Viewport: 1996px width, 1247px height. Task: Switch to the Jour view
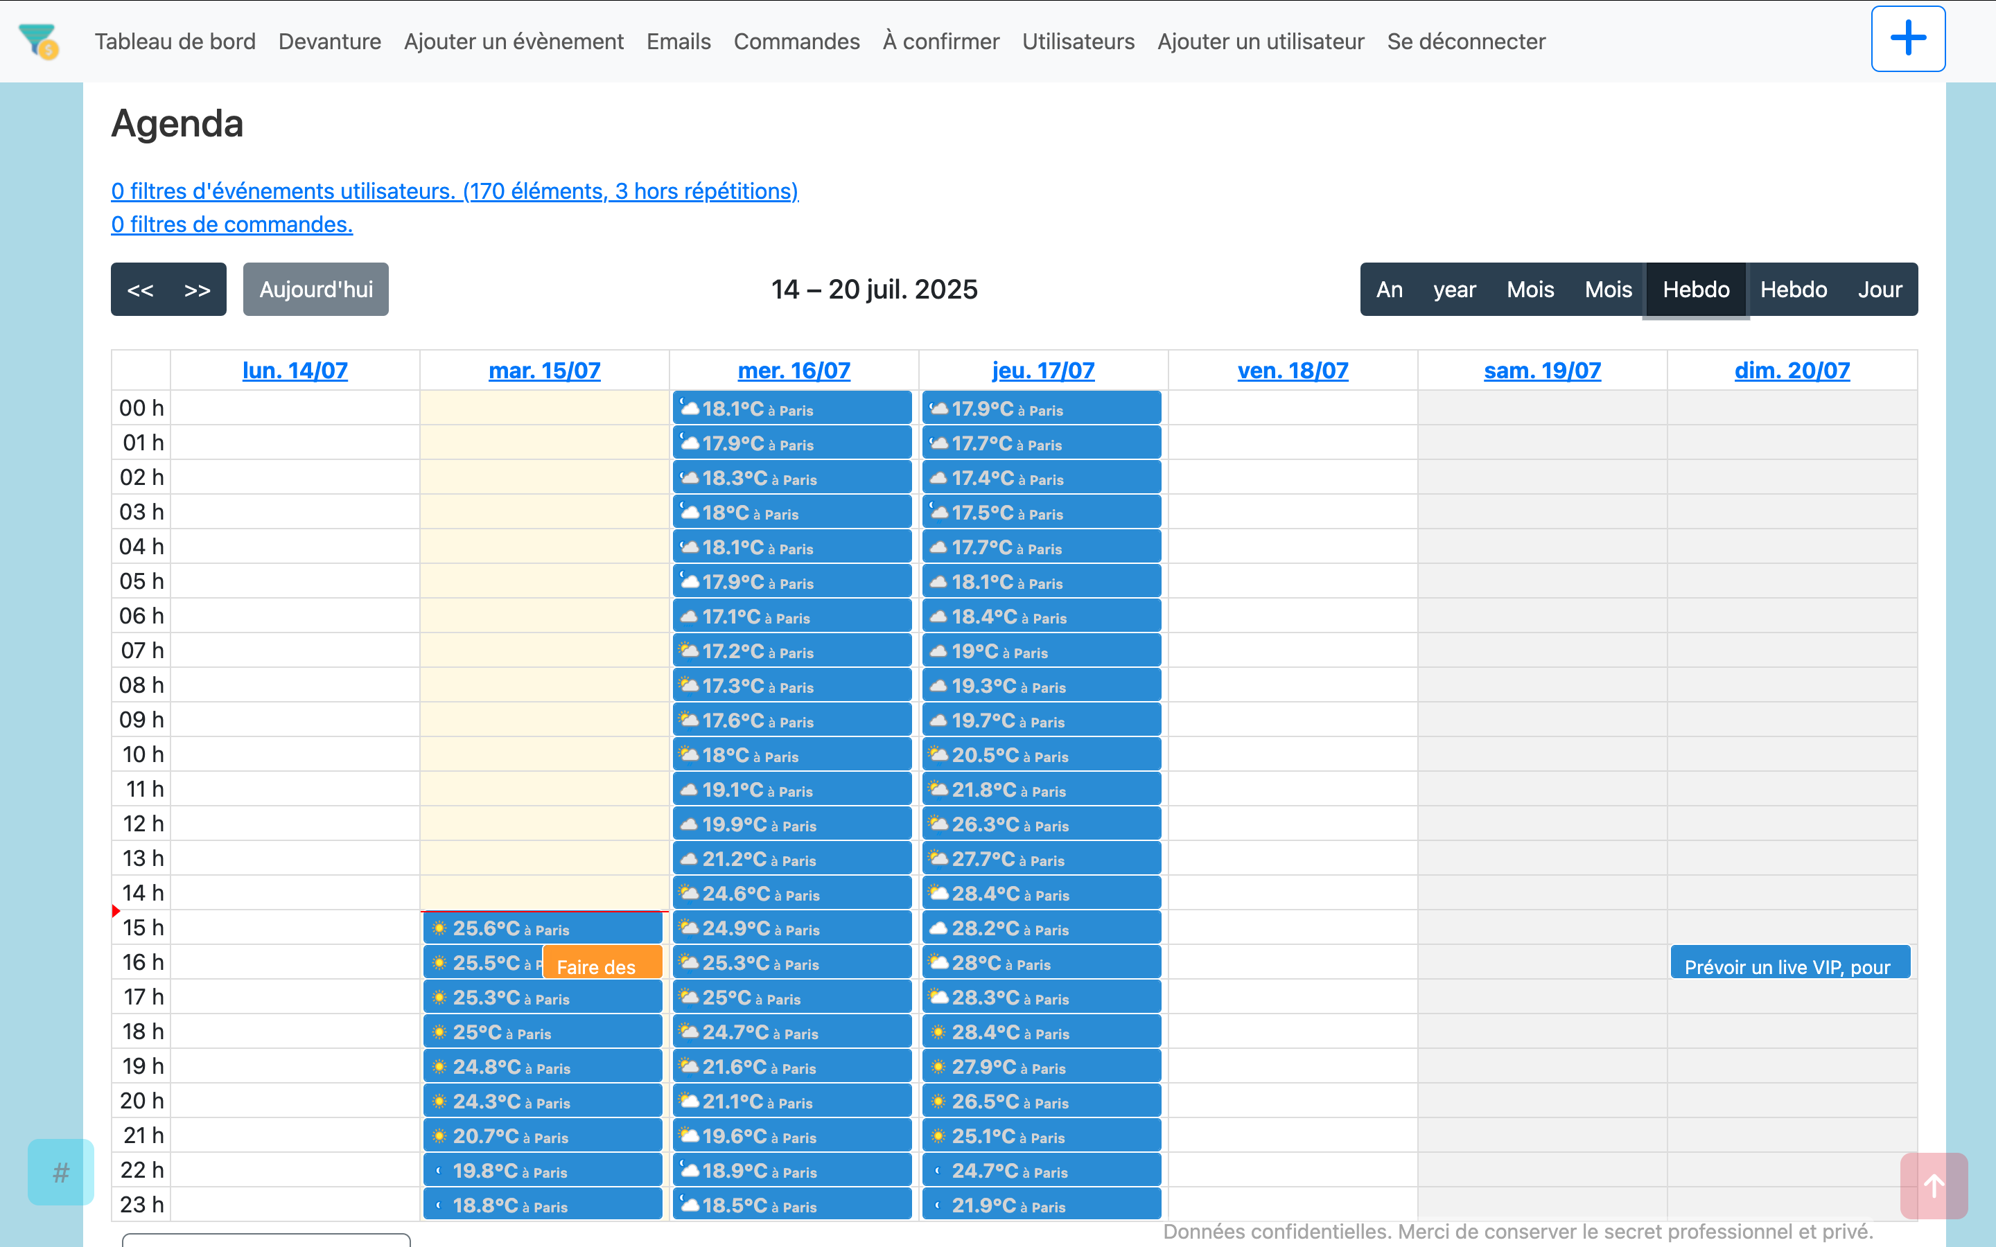pyautogui.click(x=1879, y=290)
